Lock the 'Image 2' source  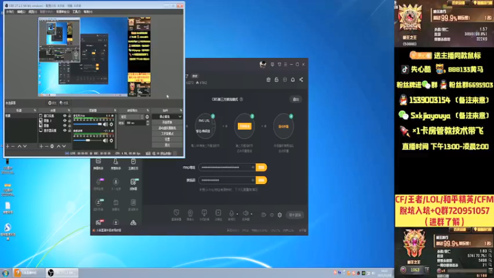(x=69, y=120)
